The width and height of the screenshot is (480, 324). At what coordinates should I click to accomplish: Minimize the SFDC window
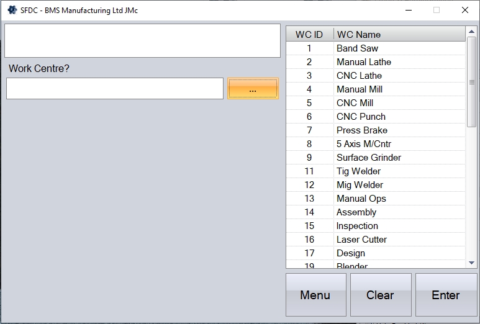(409, 10)
